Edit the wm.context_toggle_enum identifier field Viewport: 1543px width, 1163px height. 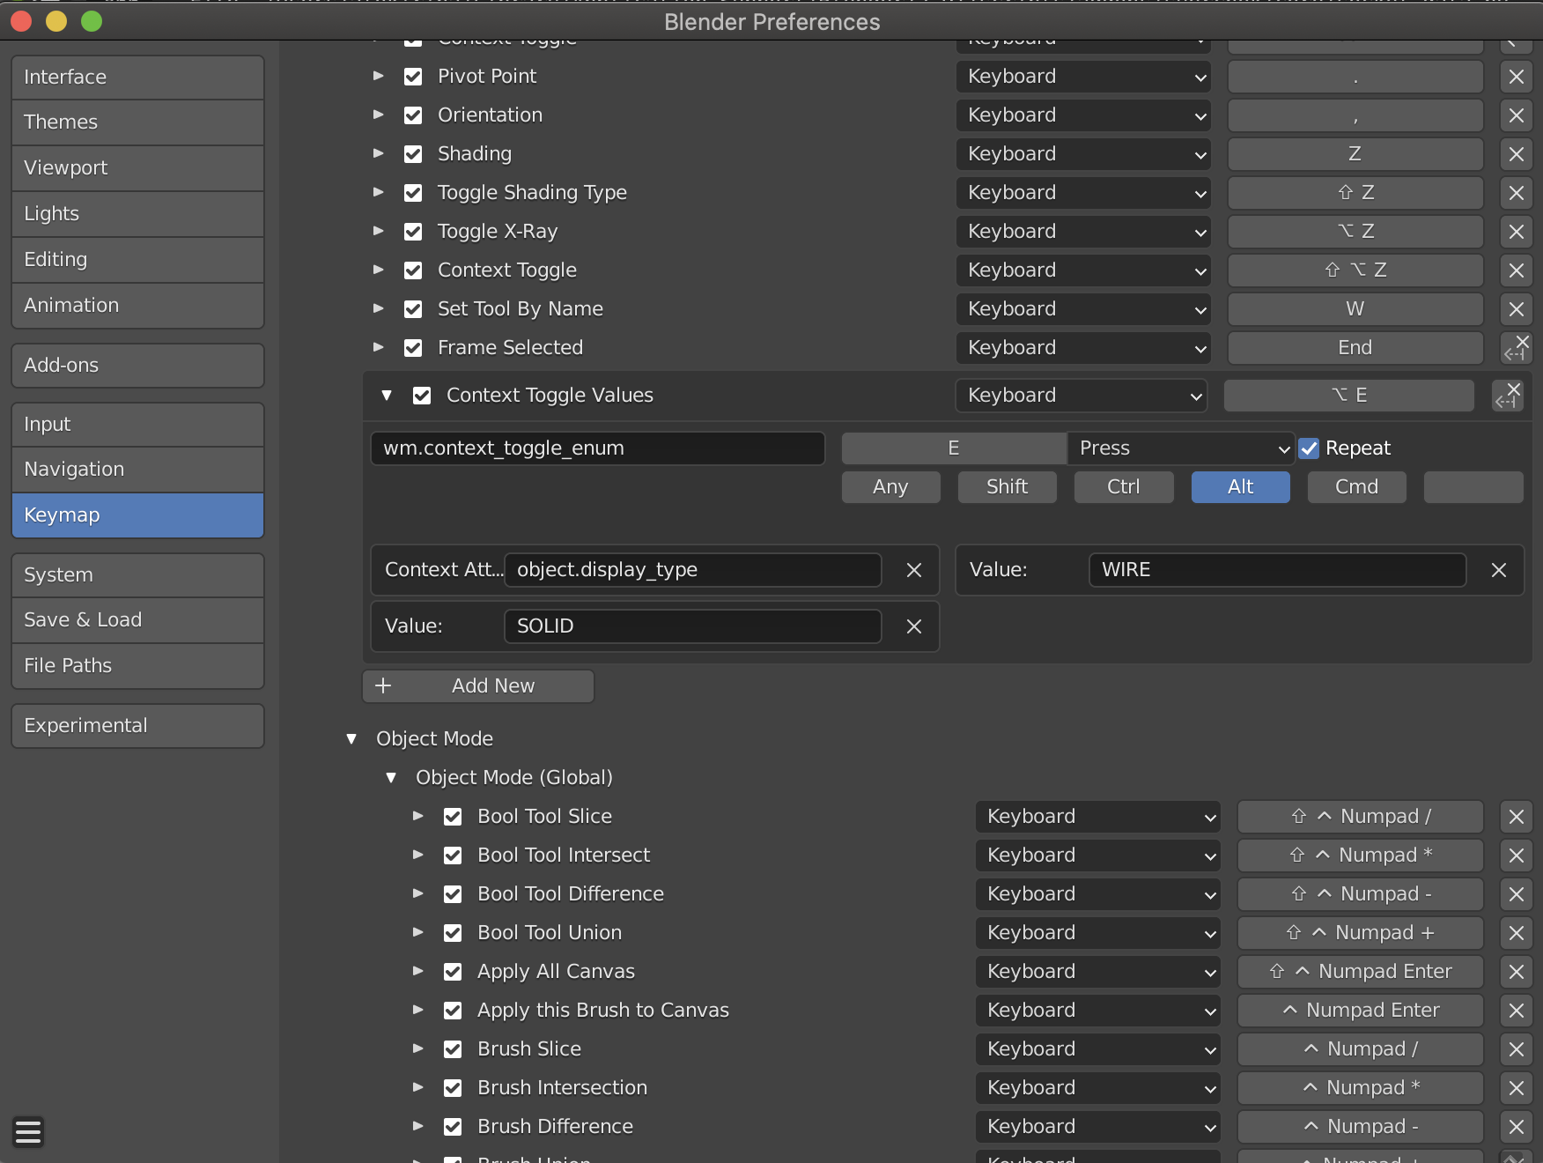(x=598, y=448)
